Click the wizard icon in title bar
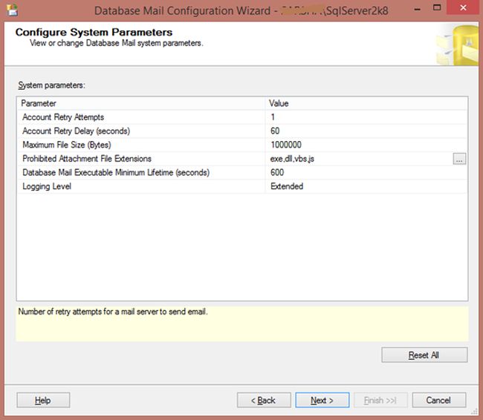 coord(13,10)
